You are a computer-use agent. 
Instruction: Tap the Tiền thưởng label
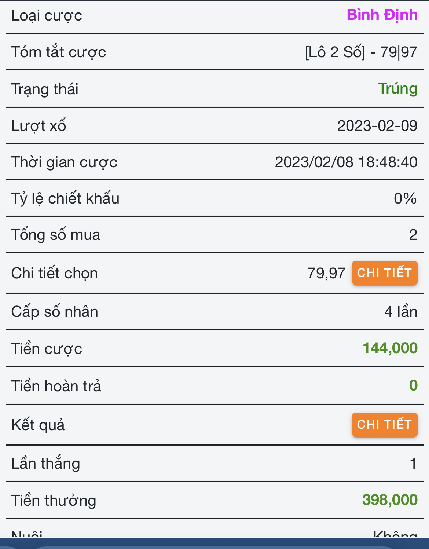click(x=54, y=501)
